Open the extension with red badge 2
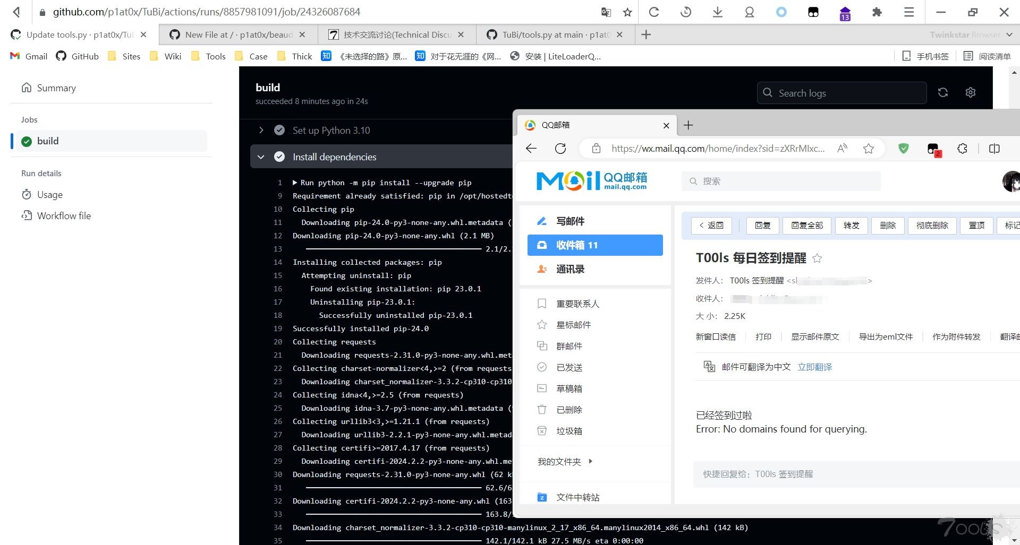1020x545 pixels. point(933,150)
